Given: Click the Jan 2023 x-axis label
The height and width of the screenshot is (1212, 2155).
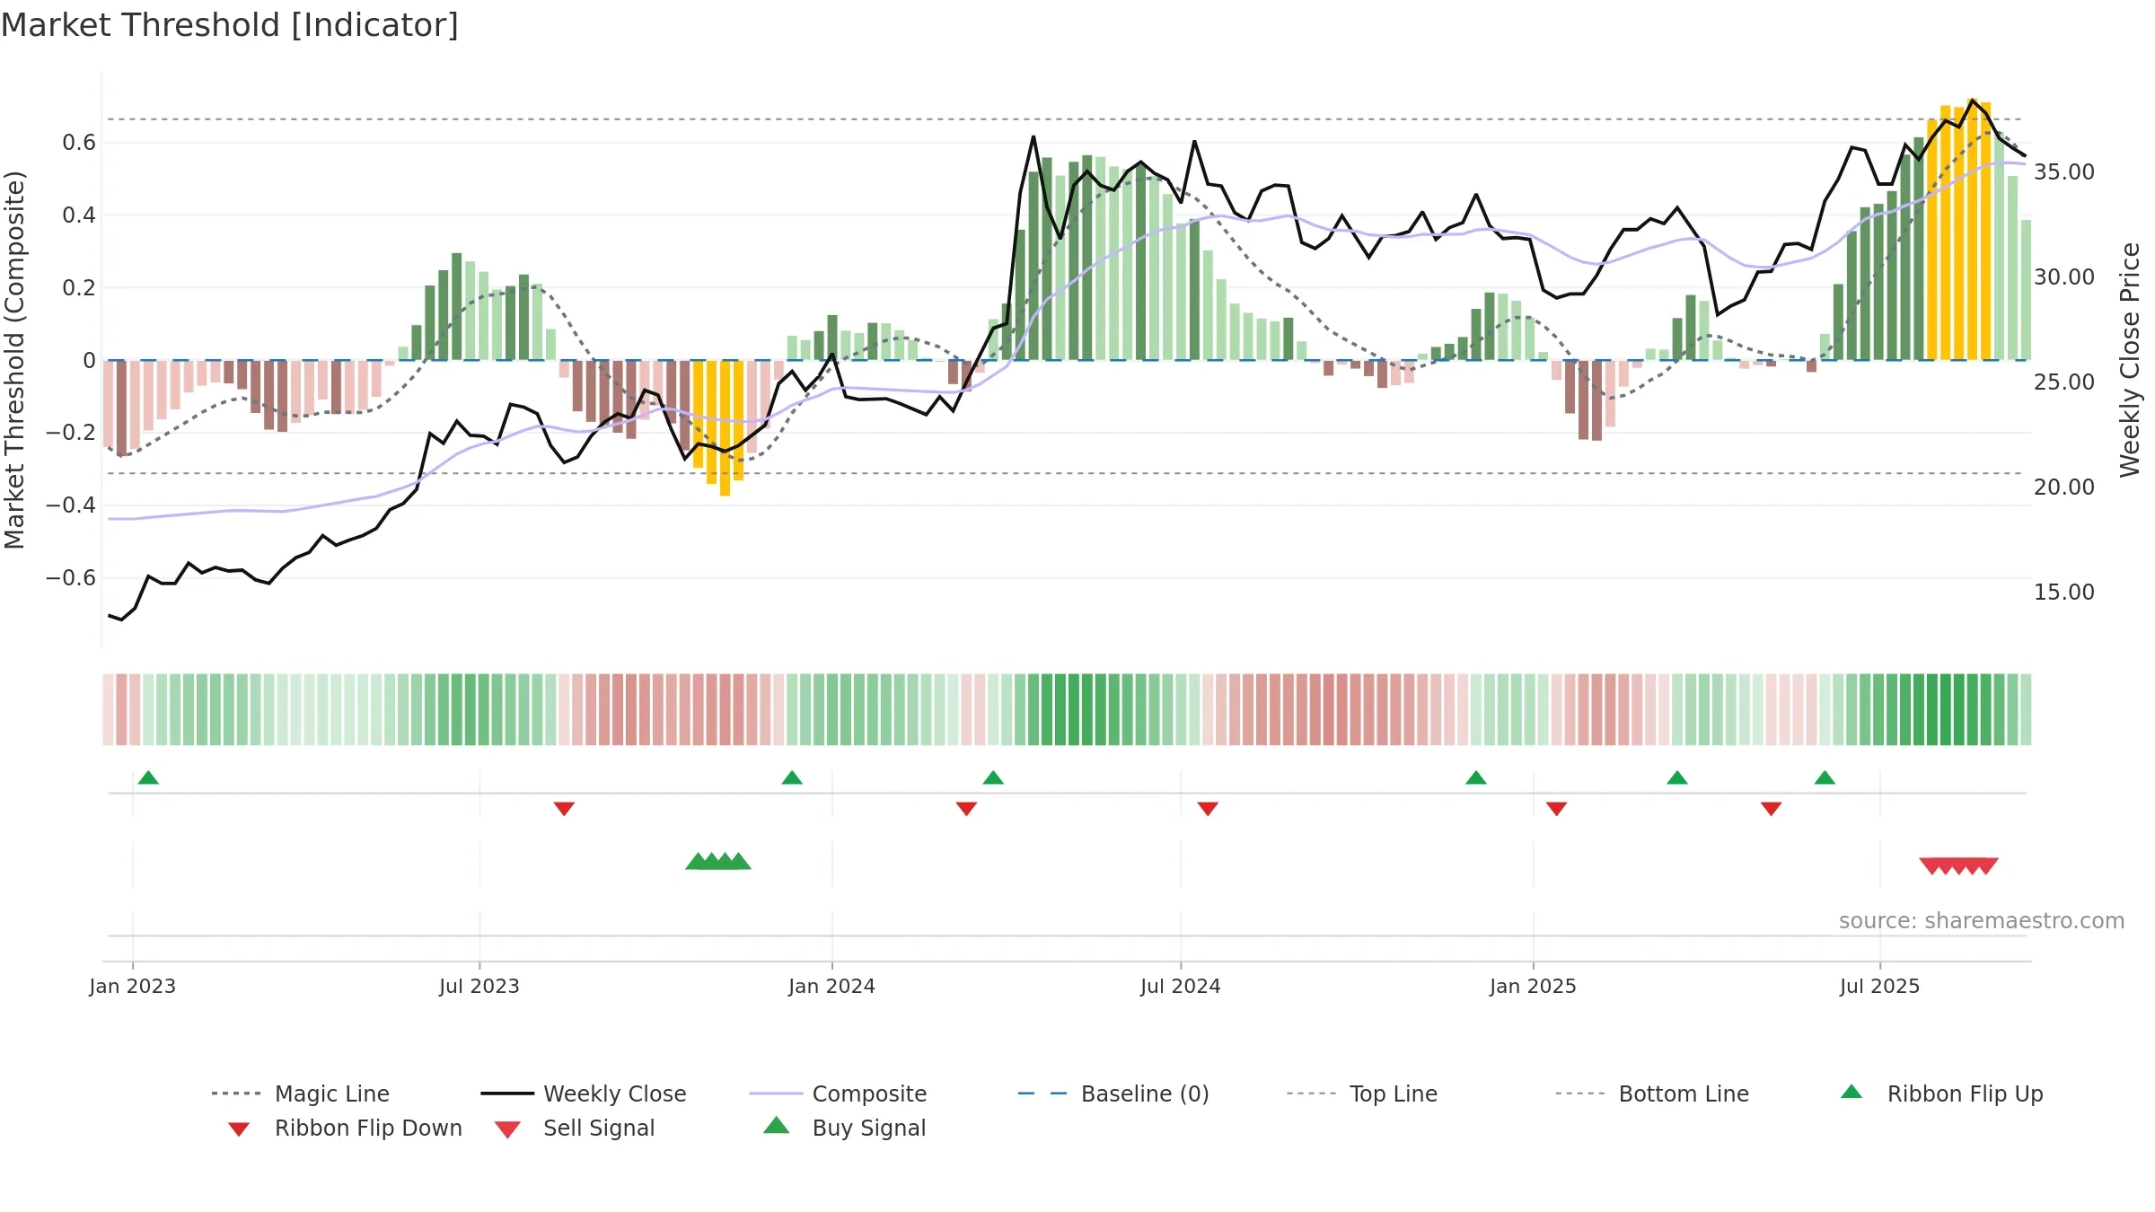Looking at the screenshot, I should (133, 986).
